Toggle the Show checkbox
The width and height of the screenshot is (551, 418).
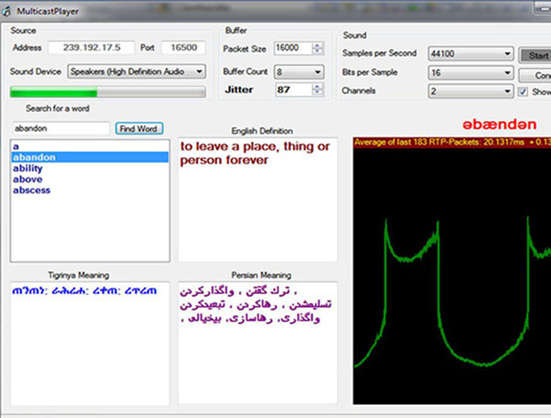click(523, 92)
